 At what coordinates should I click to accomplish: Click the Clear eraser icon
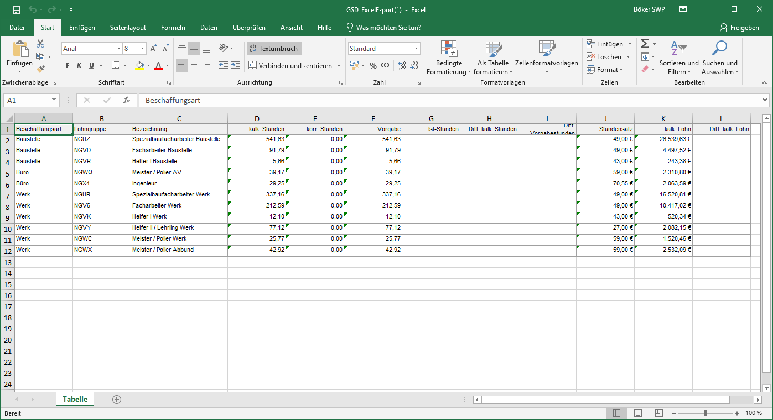[x=645, y=69]
